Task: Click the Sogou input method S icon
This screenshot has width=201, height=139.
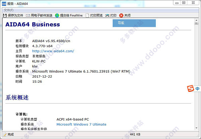Action: (191, 88)
